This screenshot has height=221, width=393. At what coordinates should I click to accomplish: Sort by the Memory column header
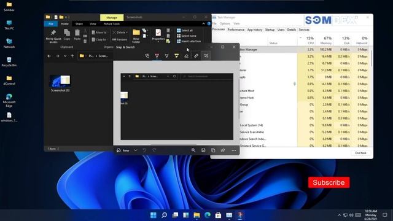point(324,40)
